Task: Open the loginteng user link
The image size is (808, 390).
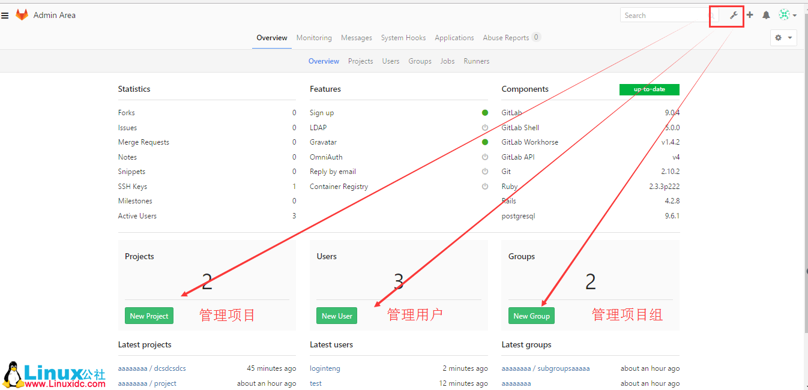Action: click(325, 368)
